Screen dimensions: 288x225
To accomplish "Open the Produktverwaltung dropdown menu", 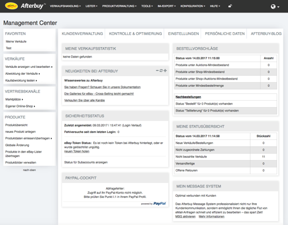I will pyautogui.click(x=119, y=6).
